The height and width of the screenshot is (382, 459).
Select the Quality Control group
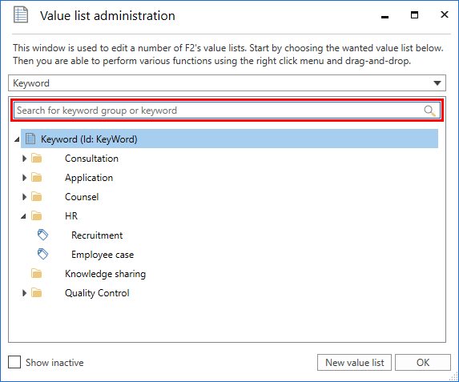(97, 293)
